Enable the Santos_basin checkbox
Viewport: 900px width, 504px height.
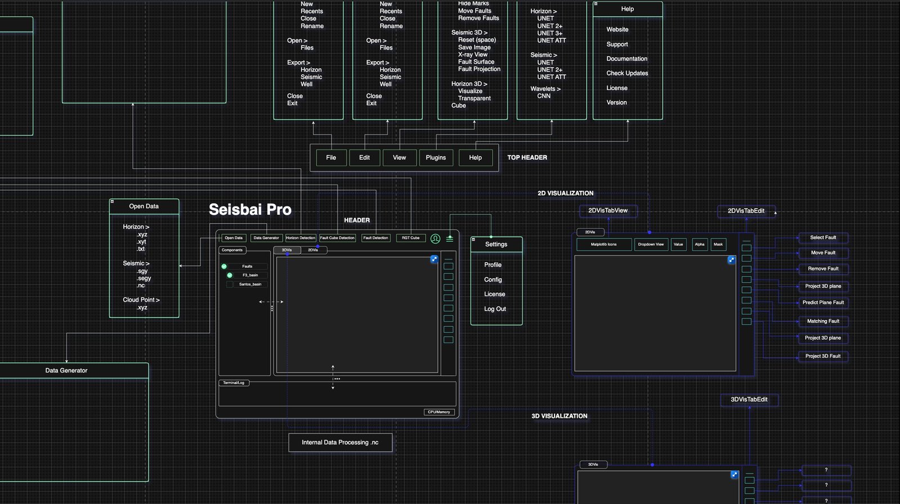pyautogui.click(x=229, y=284)
